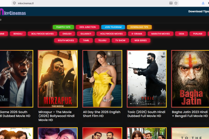Click Bagha Jatin 2023 Hindi title link
The image size is (209, 139).
coord(190,114)
